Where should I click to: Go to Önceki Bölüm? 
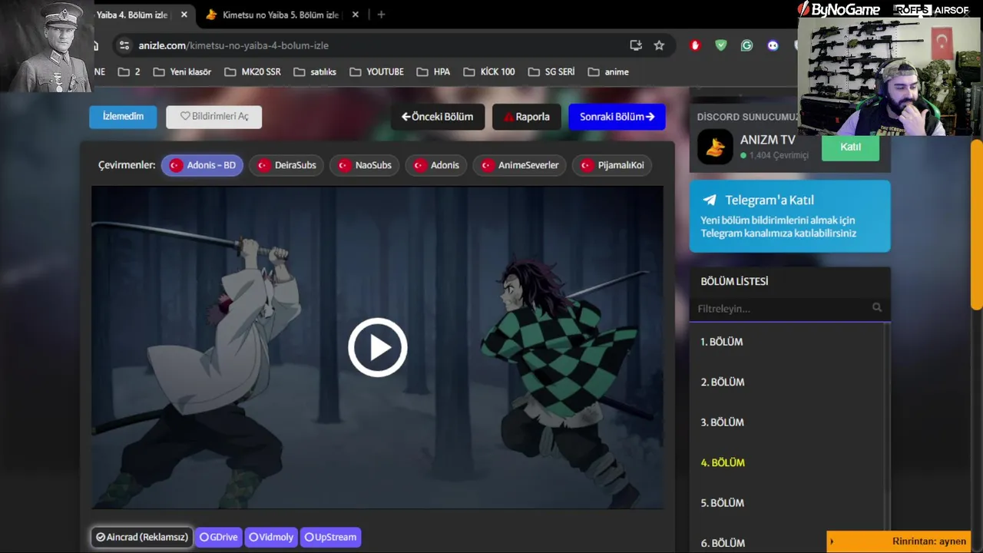click(438, 117)
